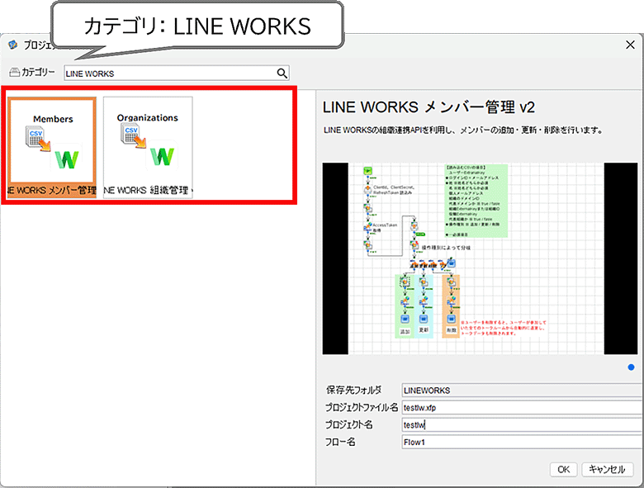Viewport: 644px width, 488px height.
Task: Click the 保存先フォルダ label
Action: pyautogui.click(x=353, y=390)
